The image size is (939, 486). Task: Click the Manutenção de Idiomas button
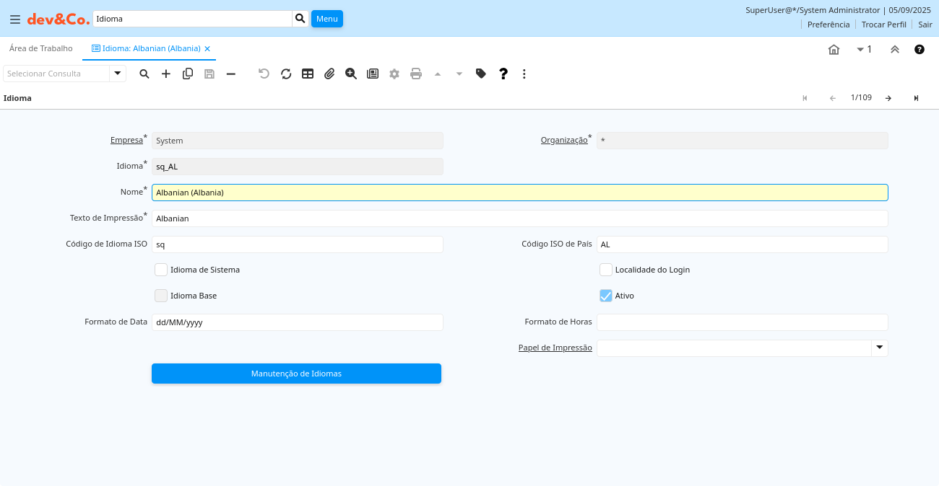[x=296, y=374]
